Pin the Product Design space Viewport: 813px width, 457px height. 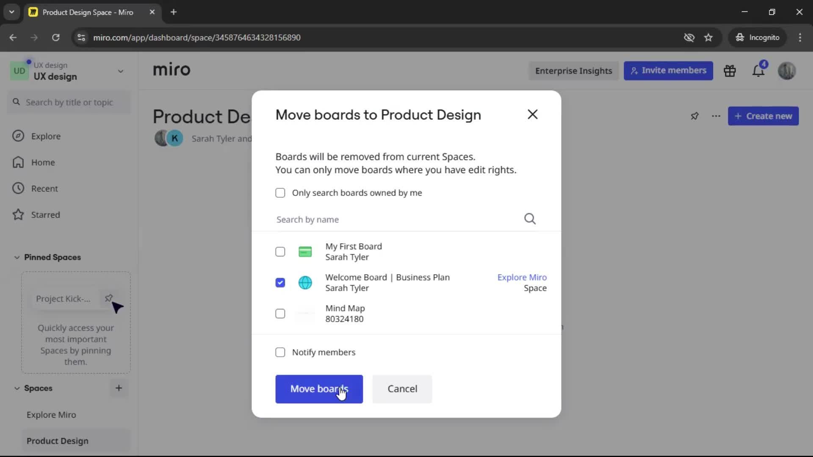click(x=694, y=116)
